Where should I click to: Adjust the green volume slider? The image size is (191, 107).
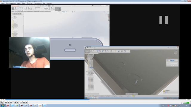coord(186,103)
